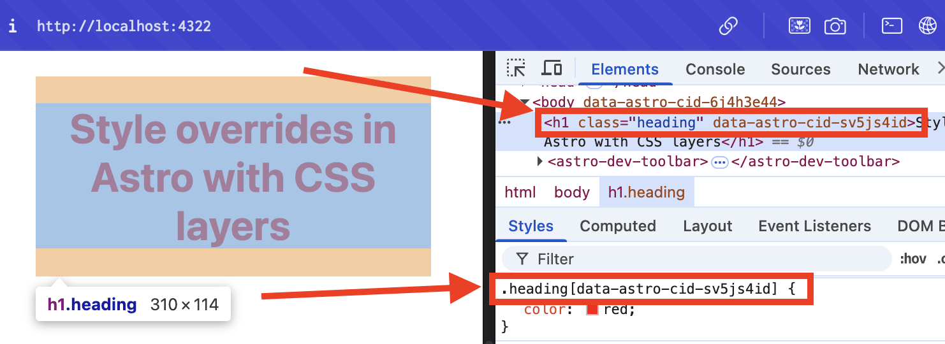This screenshot has width=945, height=344.
Task: Open the Computed pane tab
Action: (618, 226)
